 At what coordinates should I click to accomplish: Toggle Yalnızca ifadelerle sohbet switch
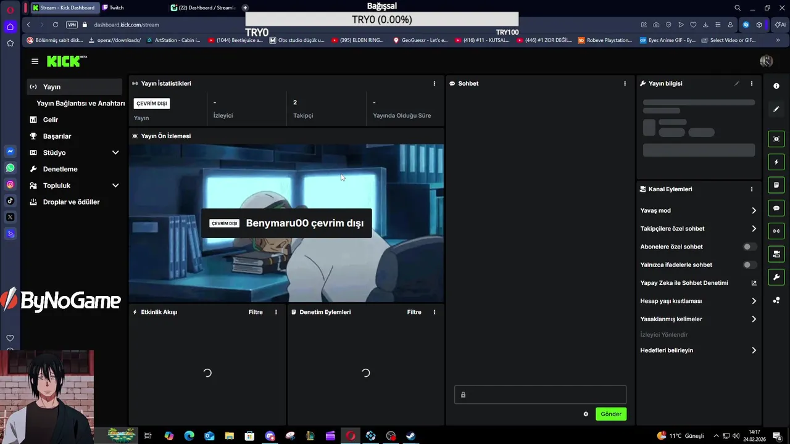click(749, 265)
